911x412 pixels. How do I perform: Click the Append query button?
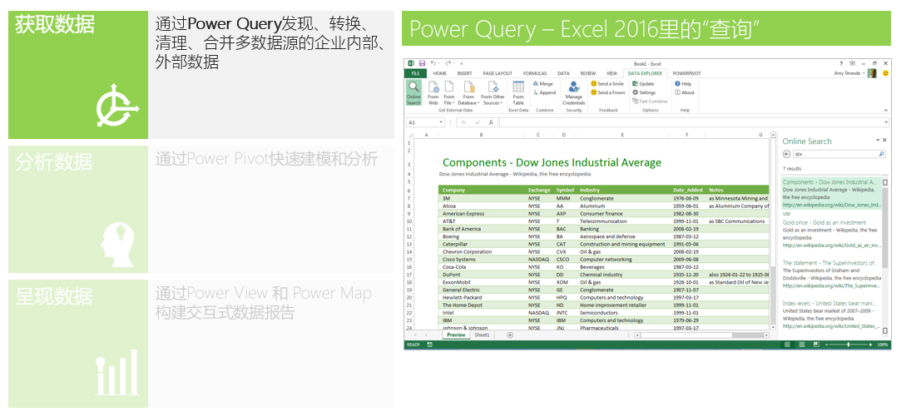pos(544,92)
